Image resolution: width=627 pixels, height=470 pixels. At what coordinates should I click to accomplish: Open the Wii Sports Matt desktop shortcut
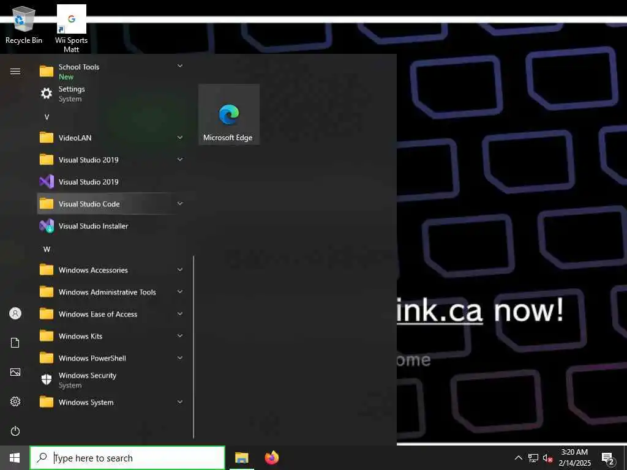pyautogui.click(x=71, y=29)
